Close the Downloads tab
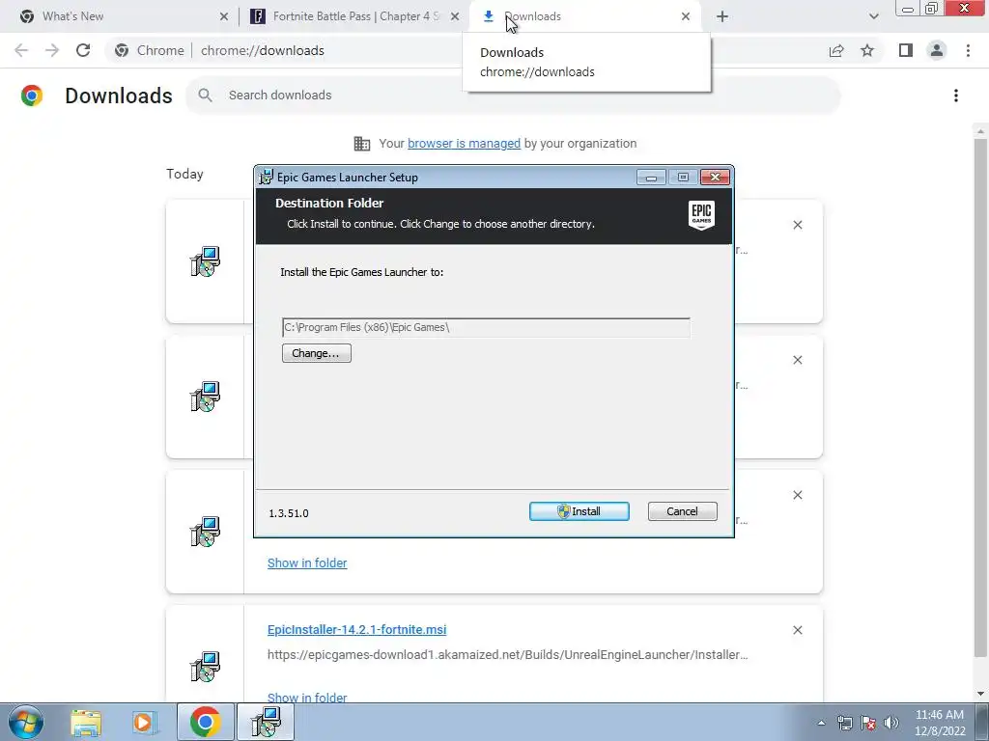 tap(686, 16)
